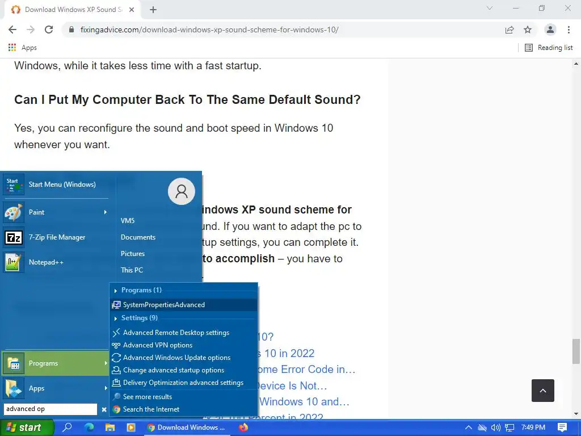Viewport: 581px width, 436px height.
Task: Click the search box containing 'advanced op'
Action: [50, 409]
